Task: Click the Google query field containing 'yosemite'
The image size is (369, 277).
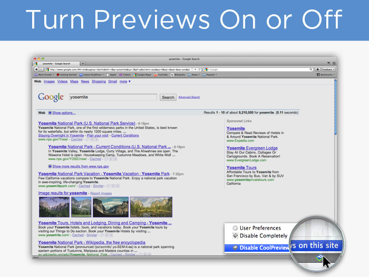Action: coord(113,97)
